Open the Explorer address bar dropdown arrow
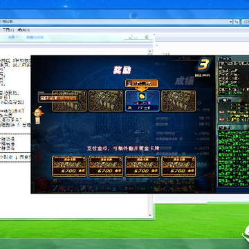This screenshot has height=249, width=249. coord(230,21)
